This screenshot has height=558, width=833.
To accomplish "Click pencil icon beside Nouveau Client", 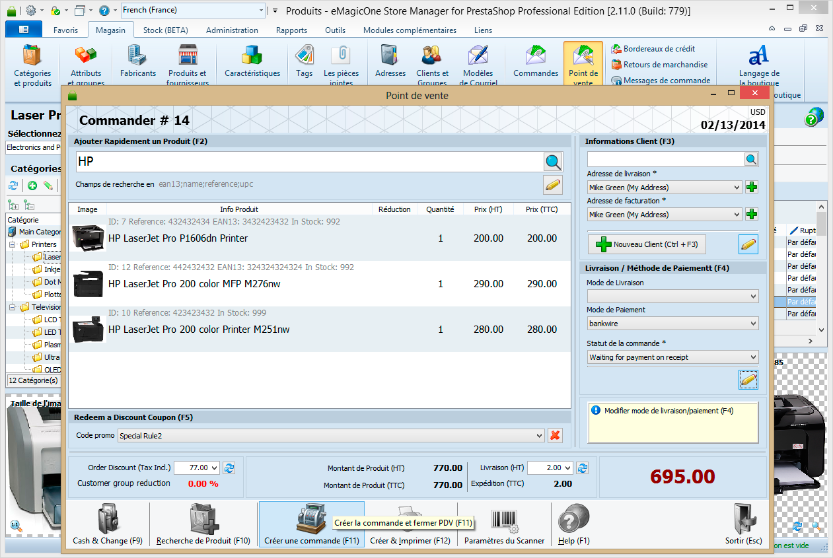I will pyautogui.click(x=748, y=244).
